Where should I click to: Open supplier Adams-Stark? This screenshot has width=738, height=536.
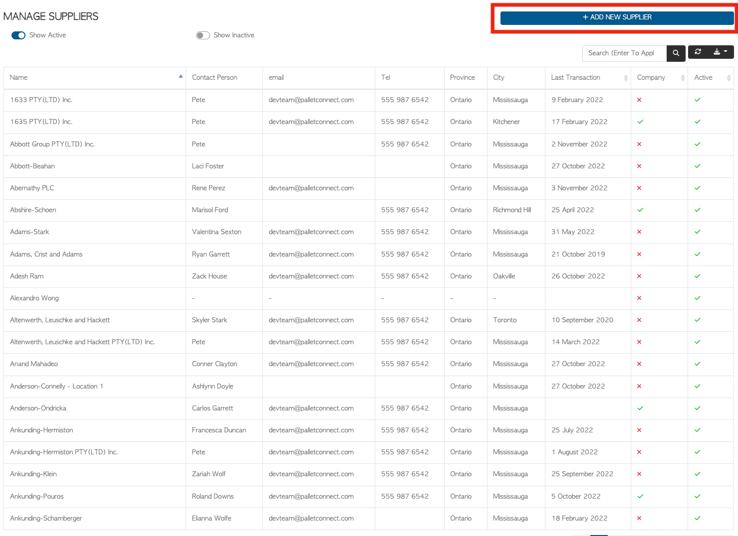[x=29, y=232]
